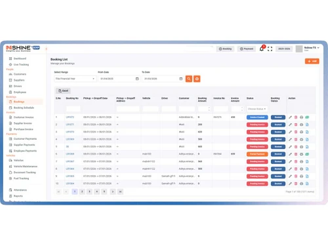Image resolution: width=328 pixels, height=246 pixels.
Task: Expand the user profile menu arrow
Action: click(x=318, y=48)
